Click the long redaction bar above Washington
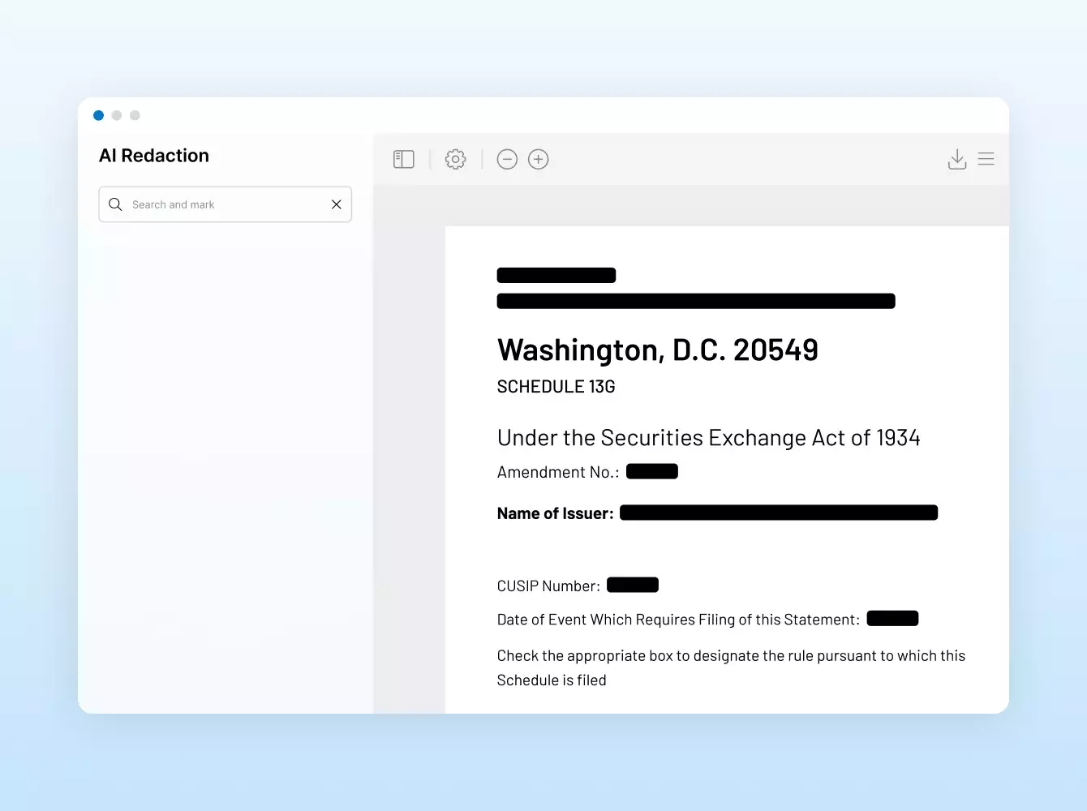 coord(696,301)
